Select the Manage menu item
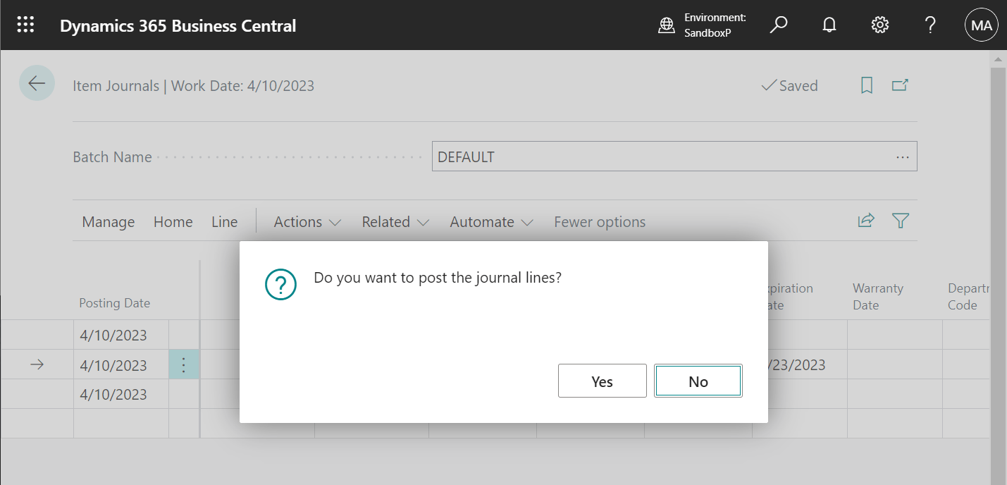The height and width of the screenshot is (485, 1007). click(108, 221)
